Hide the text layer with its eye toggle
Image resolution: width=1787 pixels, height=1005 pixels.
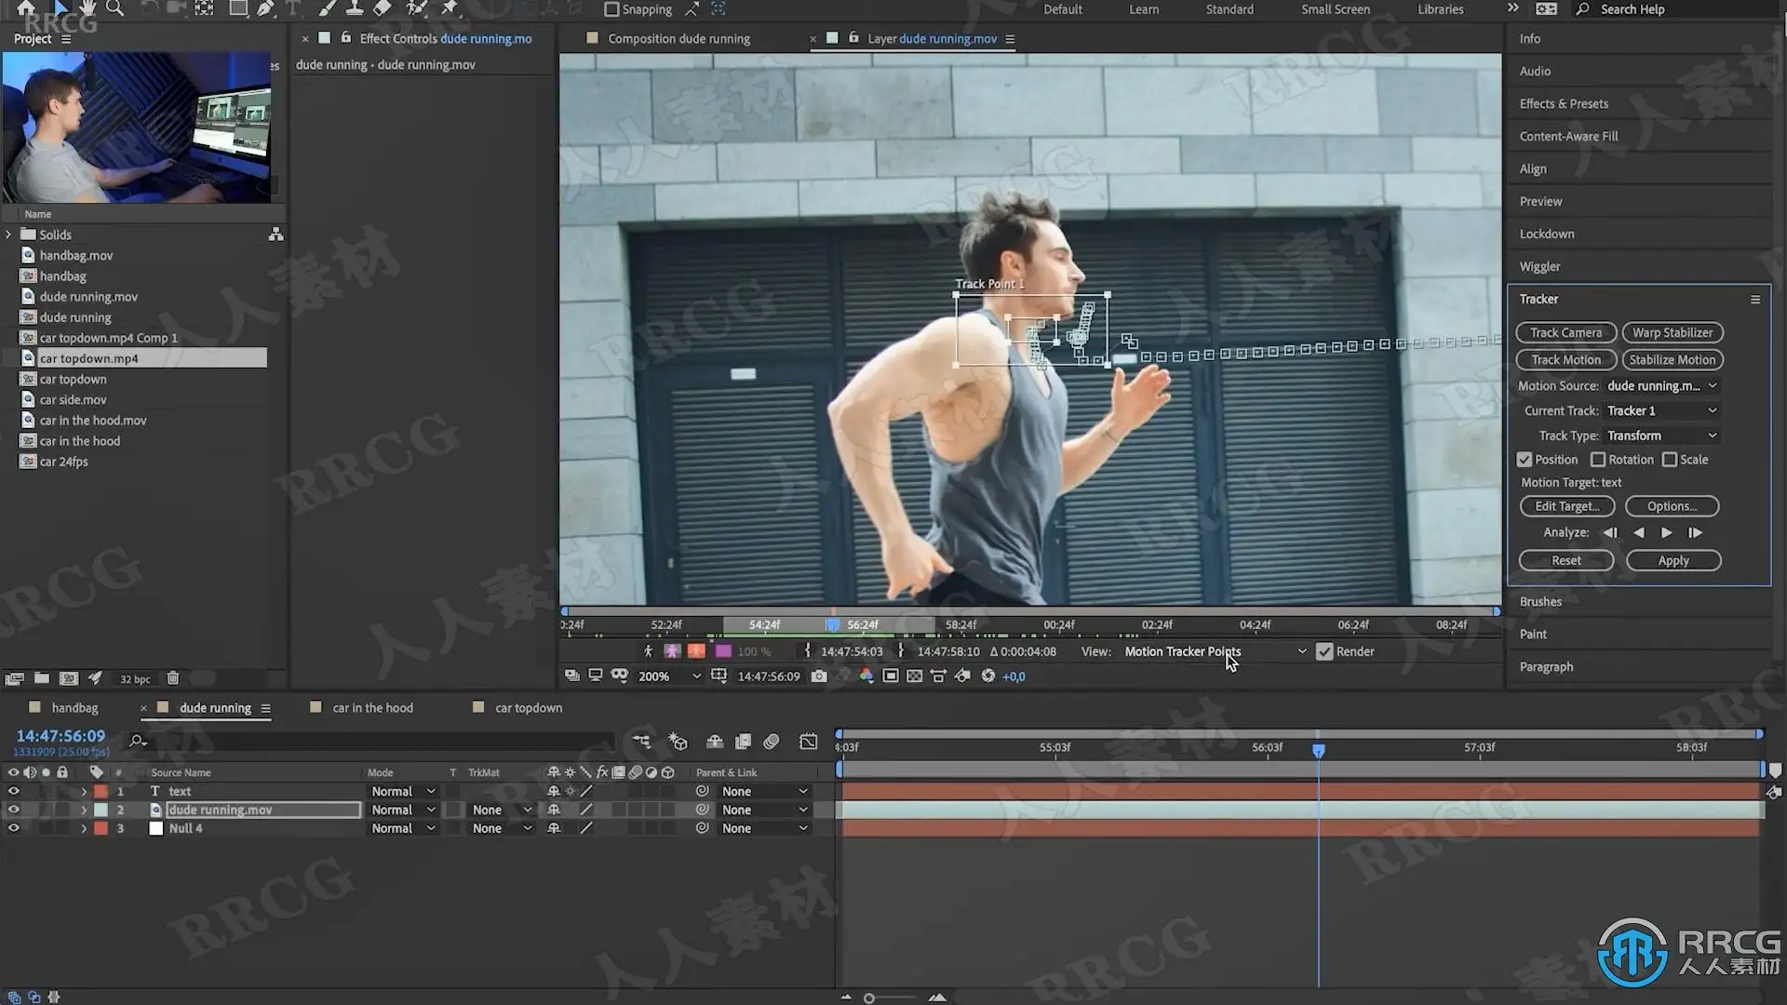click(x=13, y=791)
